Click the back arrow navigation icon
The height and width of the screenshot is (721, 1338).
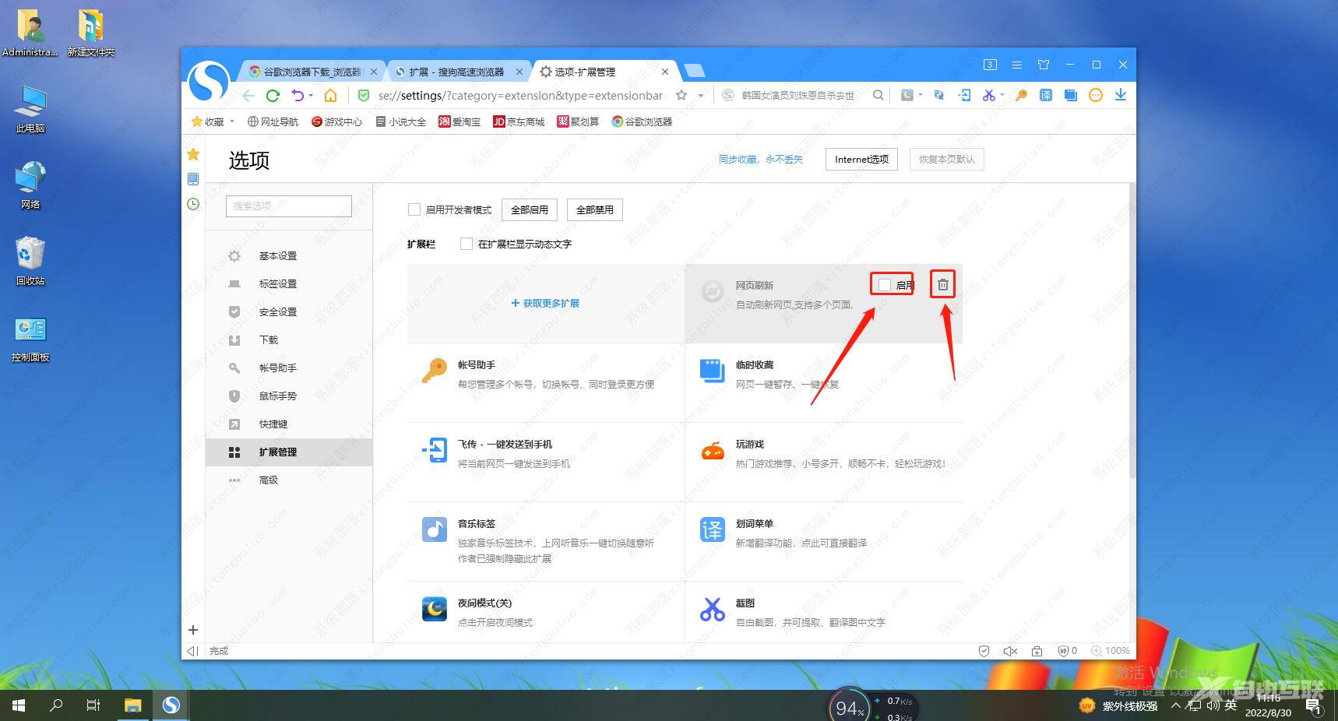click(x=248, y=95)
